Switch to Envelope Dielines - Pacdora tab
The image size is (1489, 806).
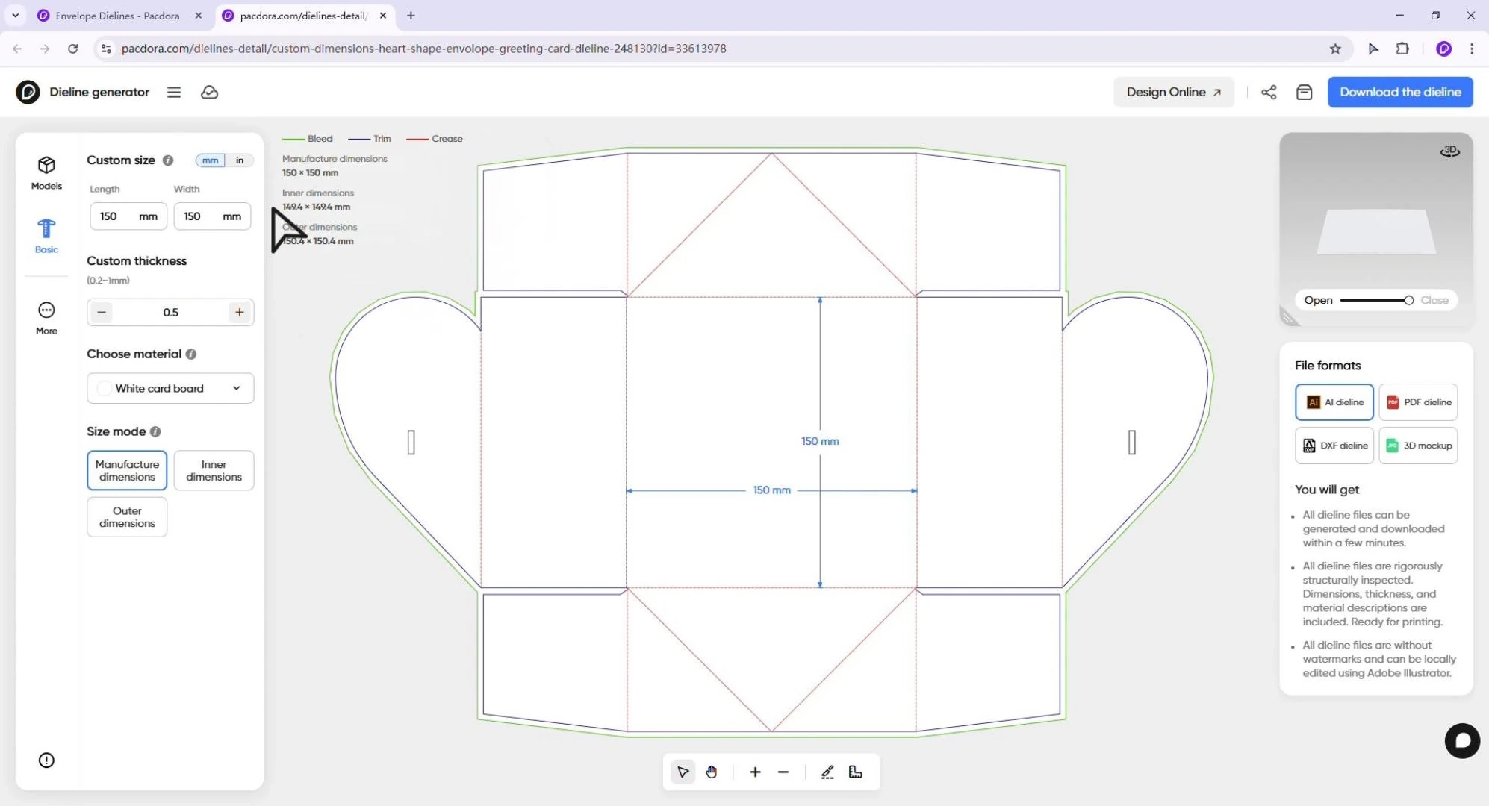coord(118,15)
